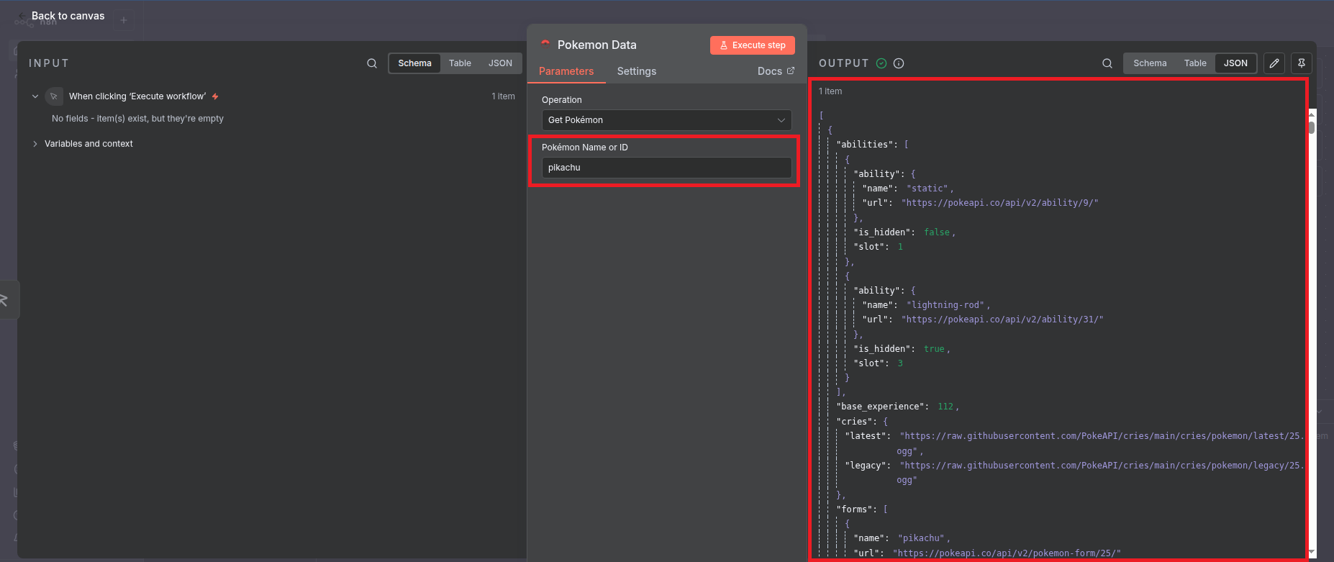
Task: Click the search icon in the INPUT panel
Action: tap(372, 63)
